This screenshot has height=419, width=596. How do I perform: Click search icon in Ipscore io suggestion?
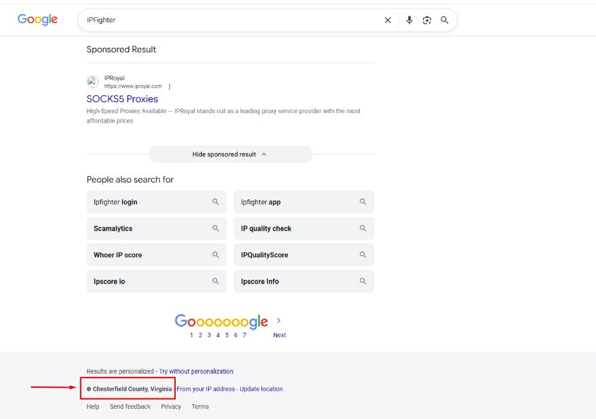(215, 282)
